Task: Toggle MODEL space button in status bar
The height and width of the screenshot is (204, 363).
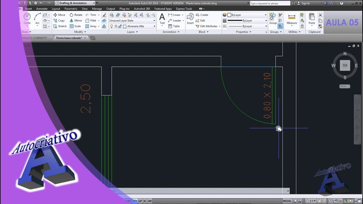Action: coord(287,201)
